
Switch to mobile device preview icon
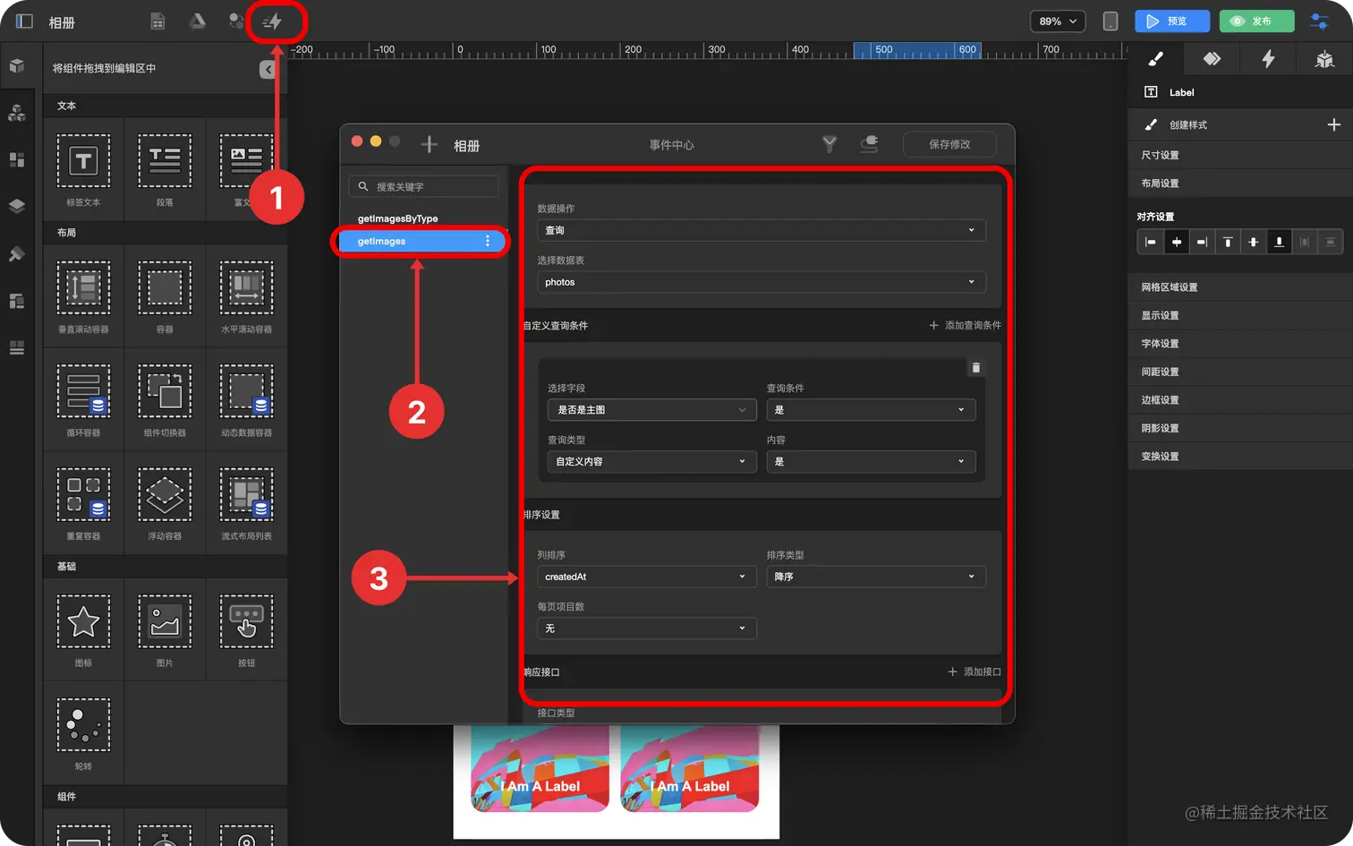pos(1110,21)
